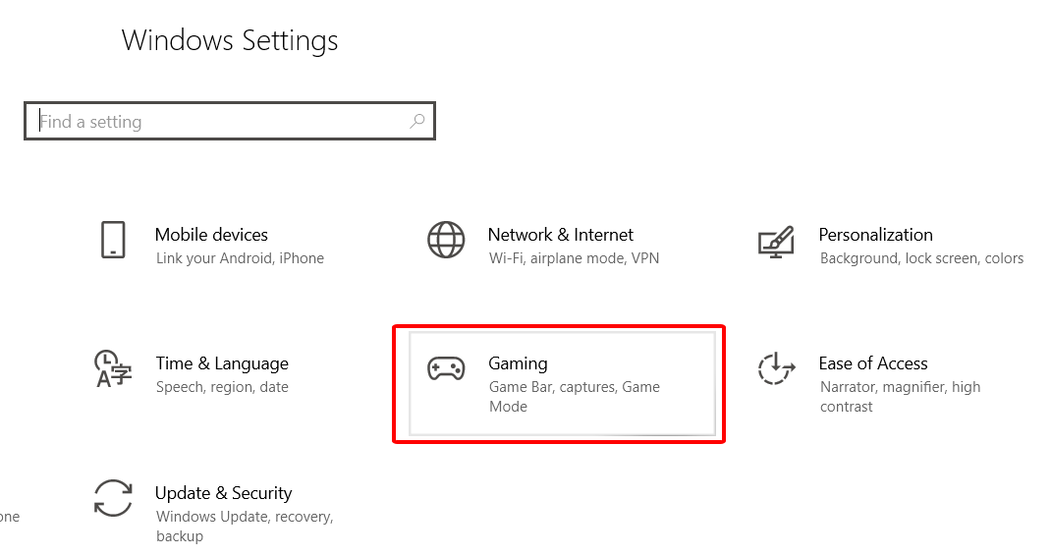
Task: Click the magnifier icon in the search box
Action: pos(417,121)
